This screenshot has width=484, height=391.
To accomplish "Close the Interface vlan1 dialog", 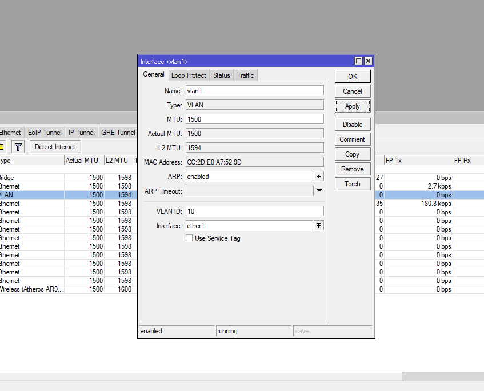I will (368, 61).
